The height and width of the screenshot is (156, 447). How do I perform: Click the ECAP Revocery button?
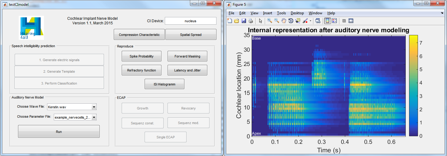click(188, 108)
